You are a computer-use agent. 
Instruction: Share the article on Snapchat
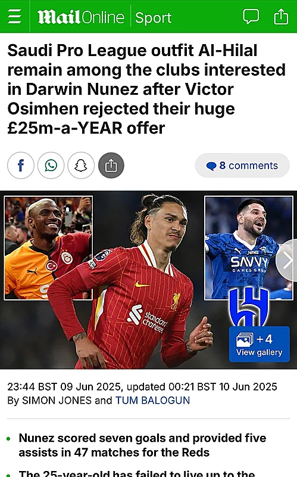coord(81,166)
